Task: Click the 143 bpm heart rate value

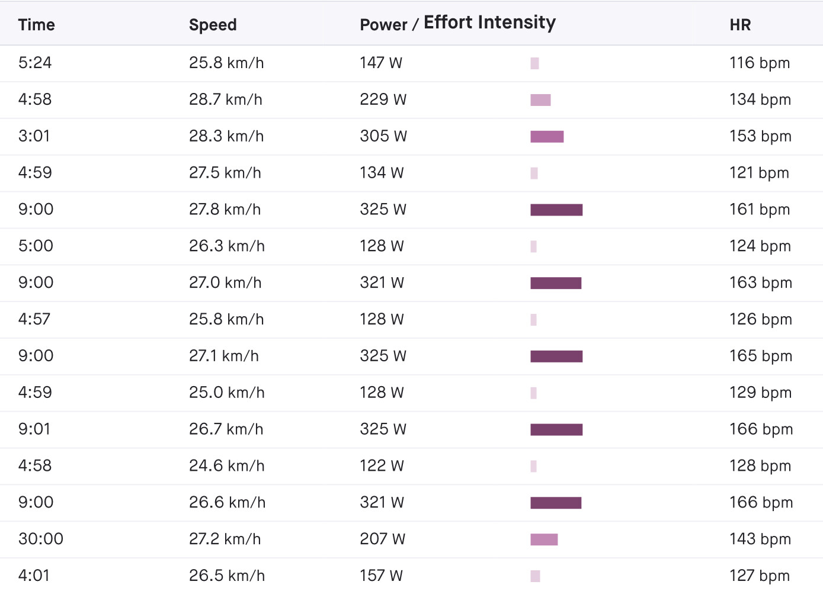Action: [x=760, y=539]
